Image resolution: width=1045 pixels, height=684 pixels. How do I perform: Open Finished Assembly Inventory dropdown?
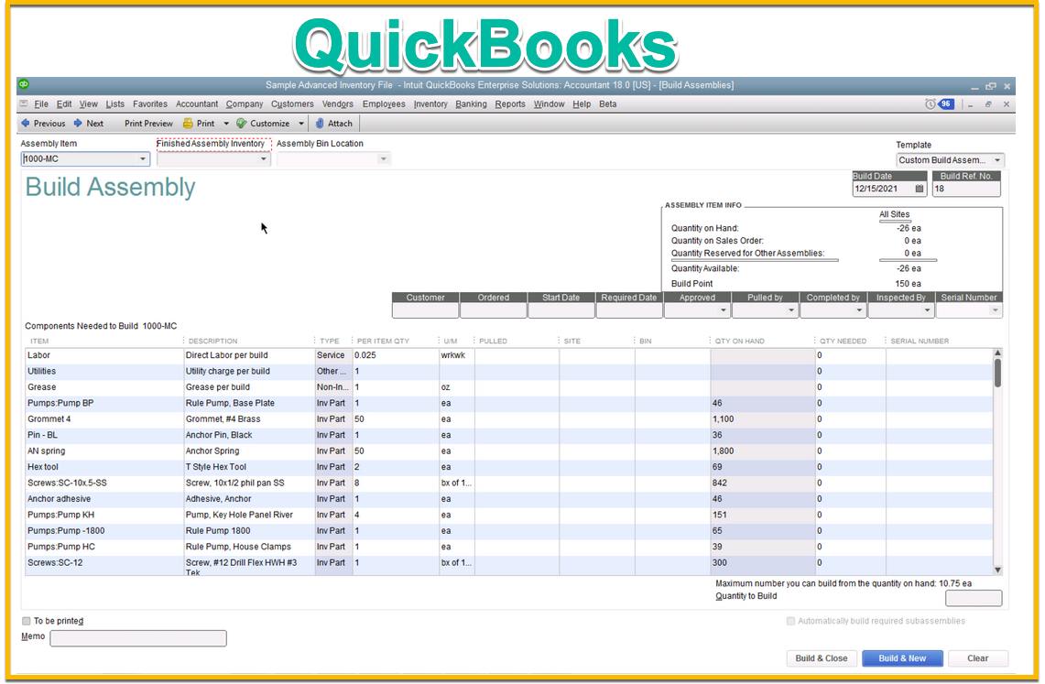[x=263, y=159]
